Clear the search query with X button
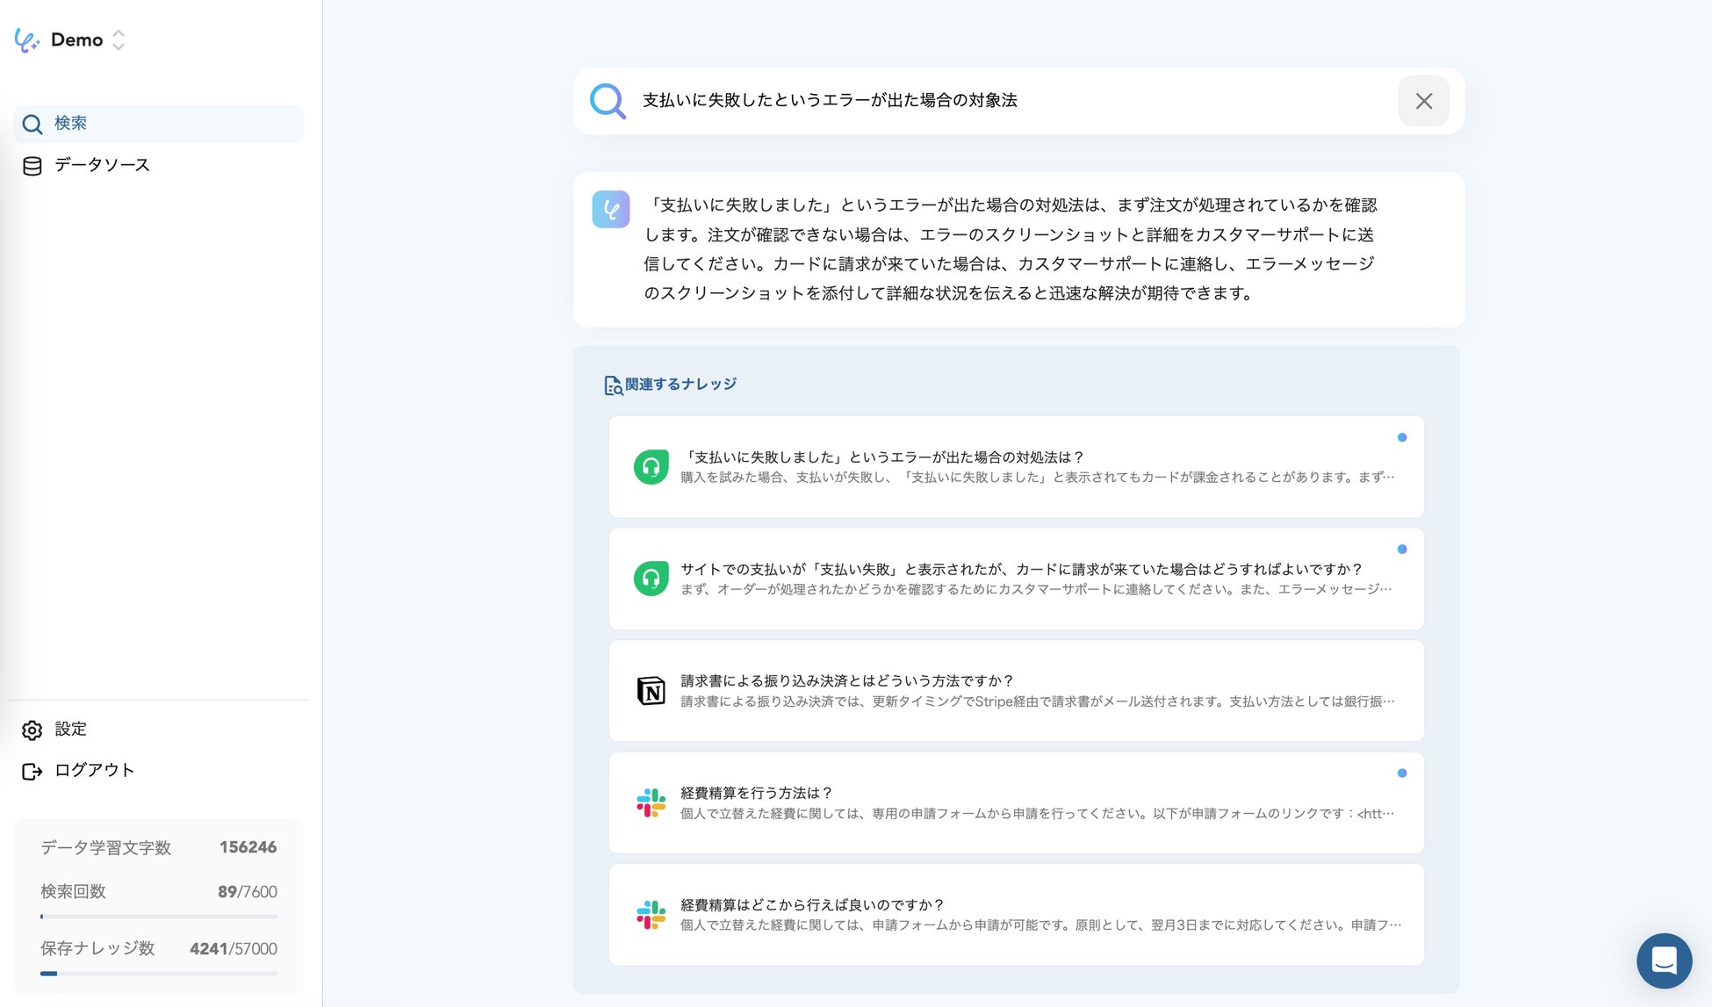Screen dimensions: 1712x1007 [1423, 101]
